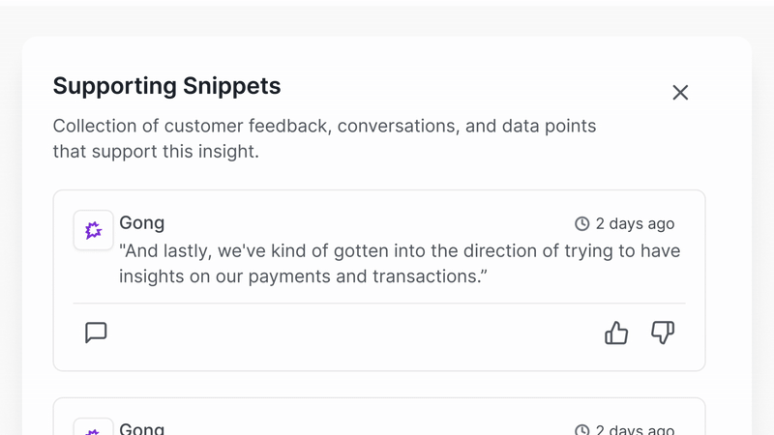The image size is (774, 435).
Task: Click the clock icon on second snippet
Action: click(x=582, y=430)
